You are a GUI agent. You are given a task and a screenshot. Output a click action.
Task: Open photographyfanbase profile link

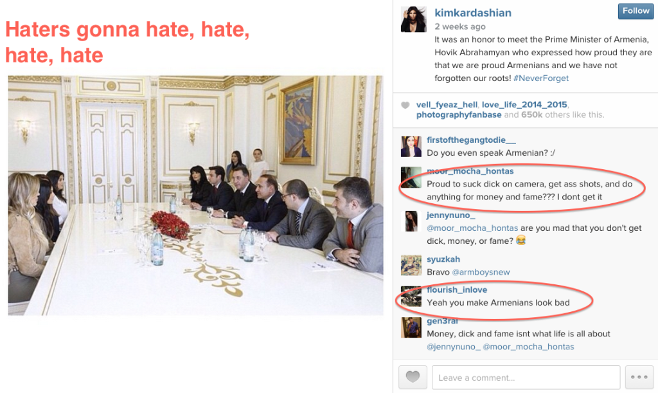point(459,115)
